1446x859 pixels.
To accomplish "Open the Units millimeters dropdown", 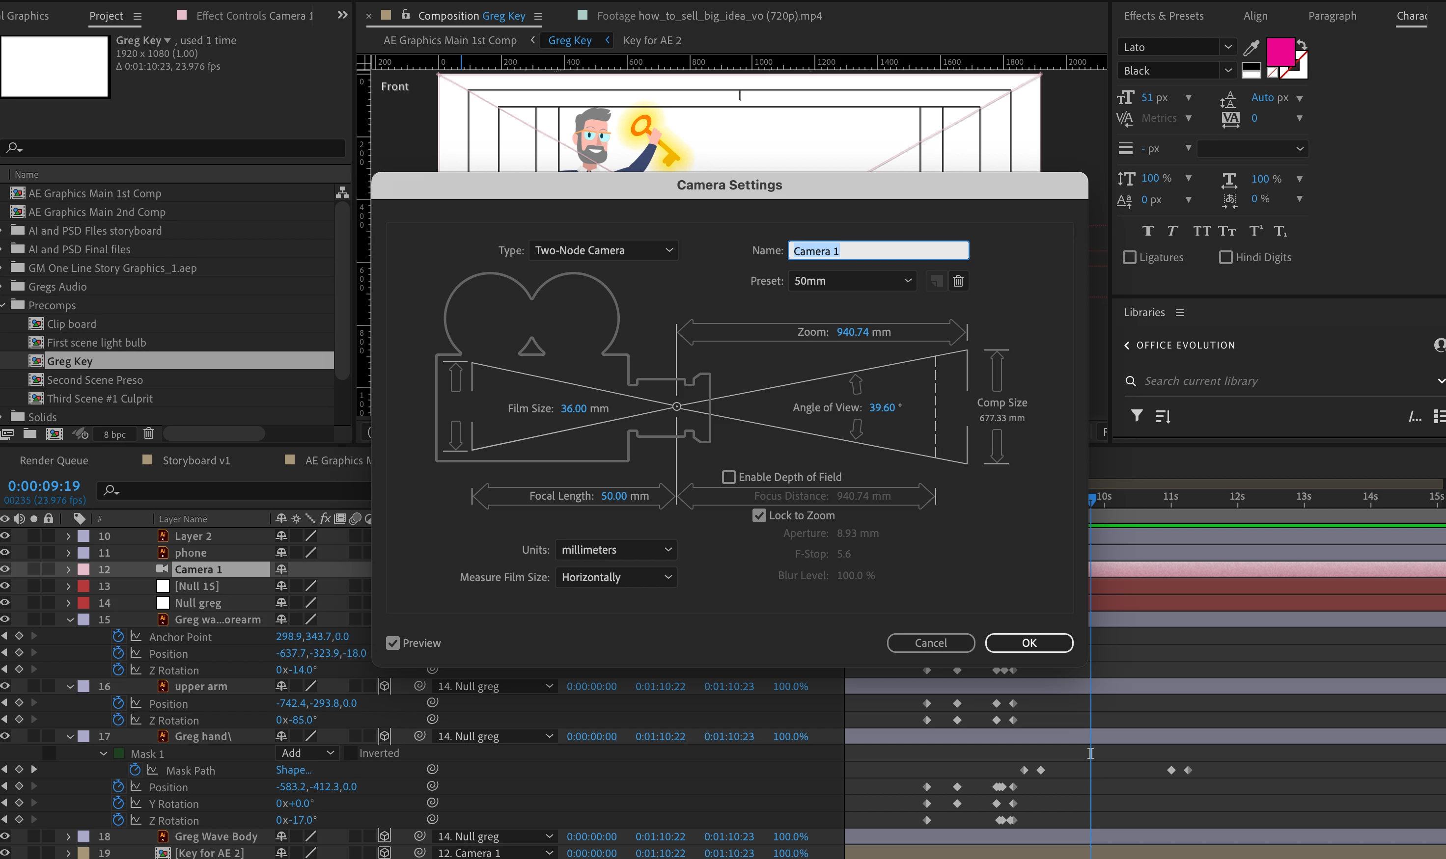I will pyautogui.click(x=615, y=549).
